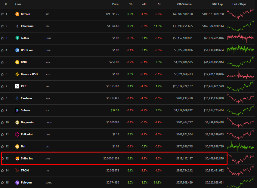The height and width of the screenshot is (188, 257).
Task: Star Dogecoin in the watchlist
Action: 2,122
